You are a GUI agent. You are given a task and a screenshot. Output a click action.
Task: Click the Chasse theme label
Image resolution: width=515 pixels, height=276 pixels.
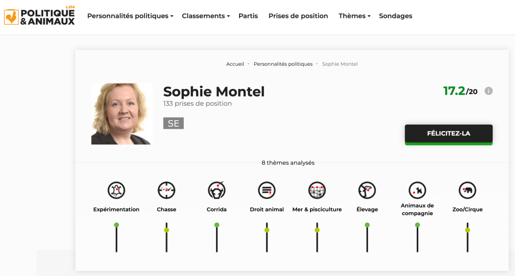coord(167,209)
